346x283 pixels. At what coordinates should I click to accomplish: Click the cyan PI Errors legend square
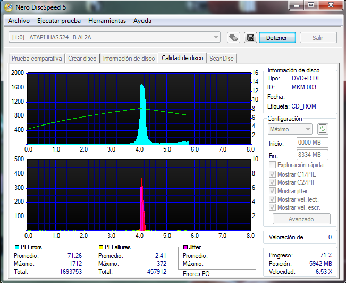pos(16,247)
